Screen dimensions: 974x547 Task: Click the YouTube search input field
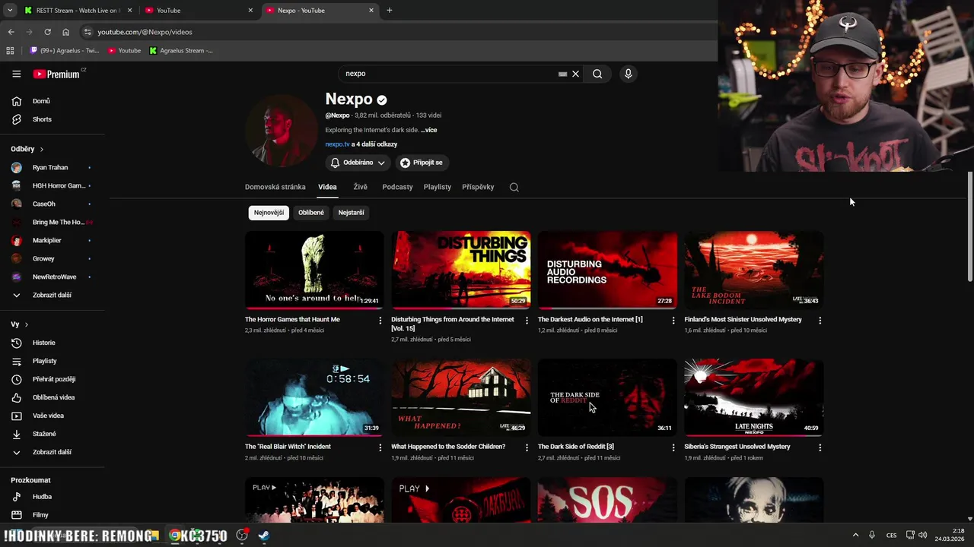[x=449, y=74]
